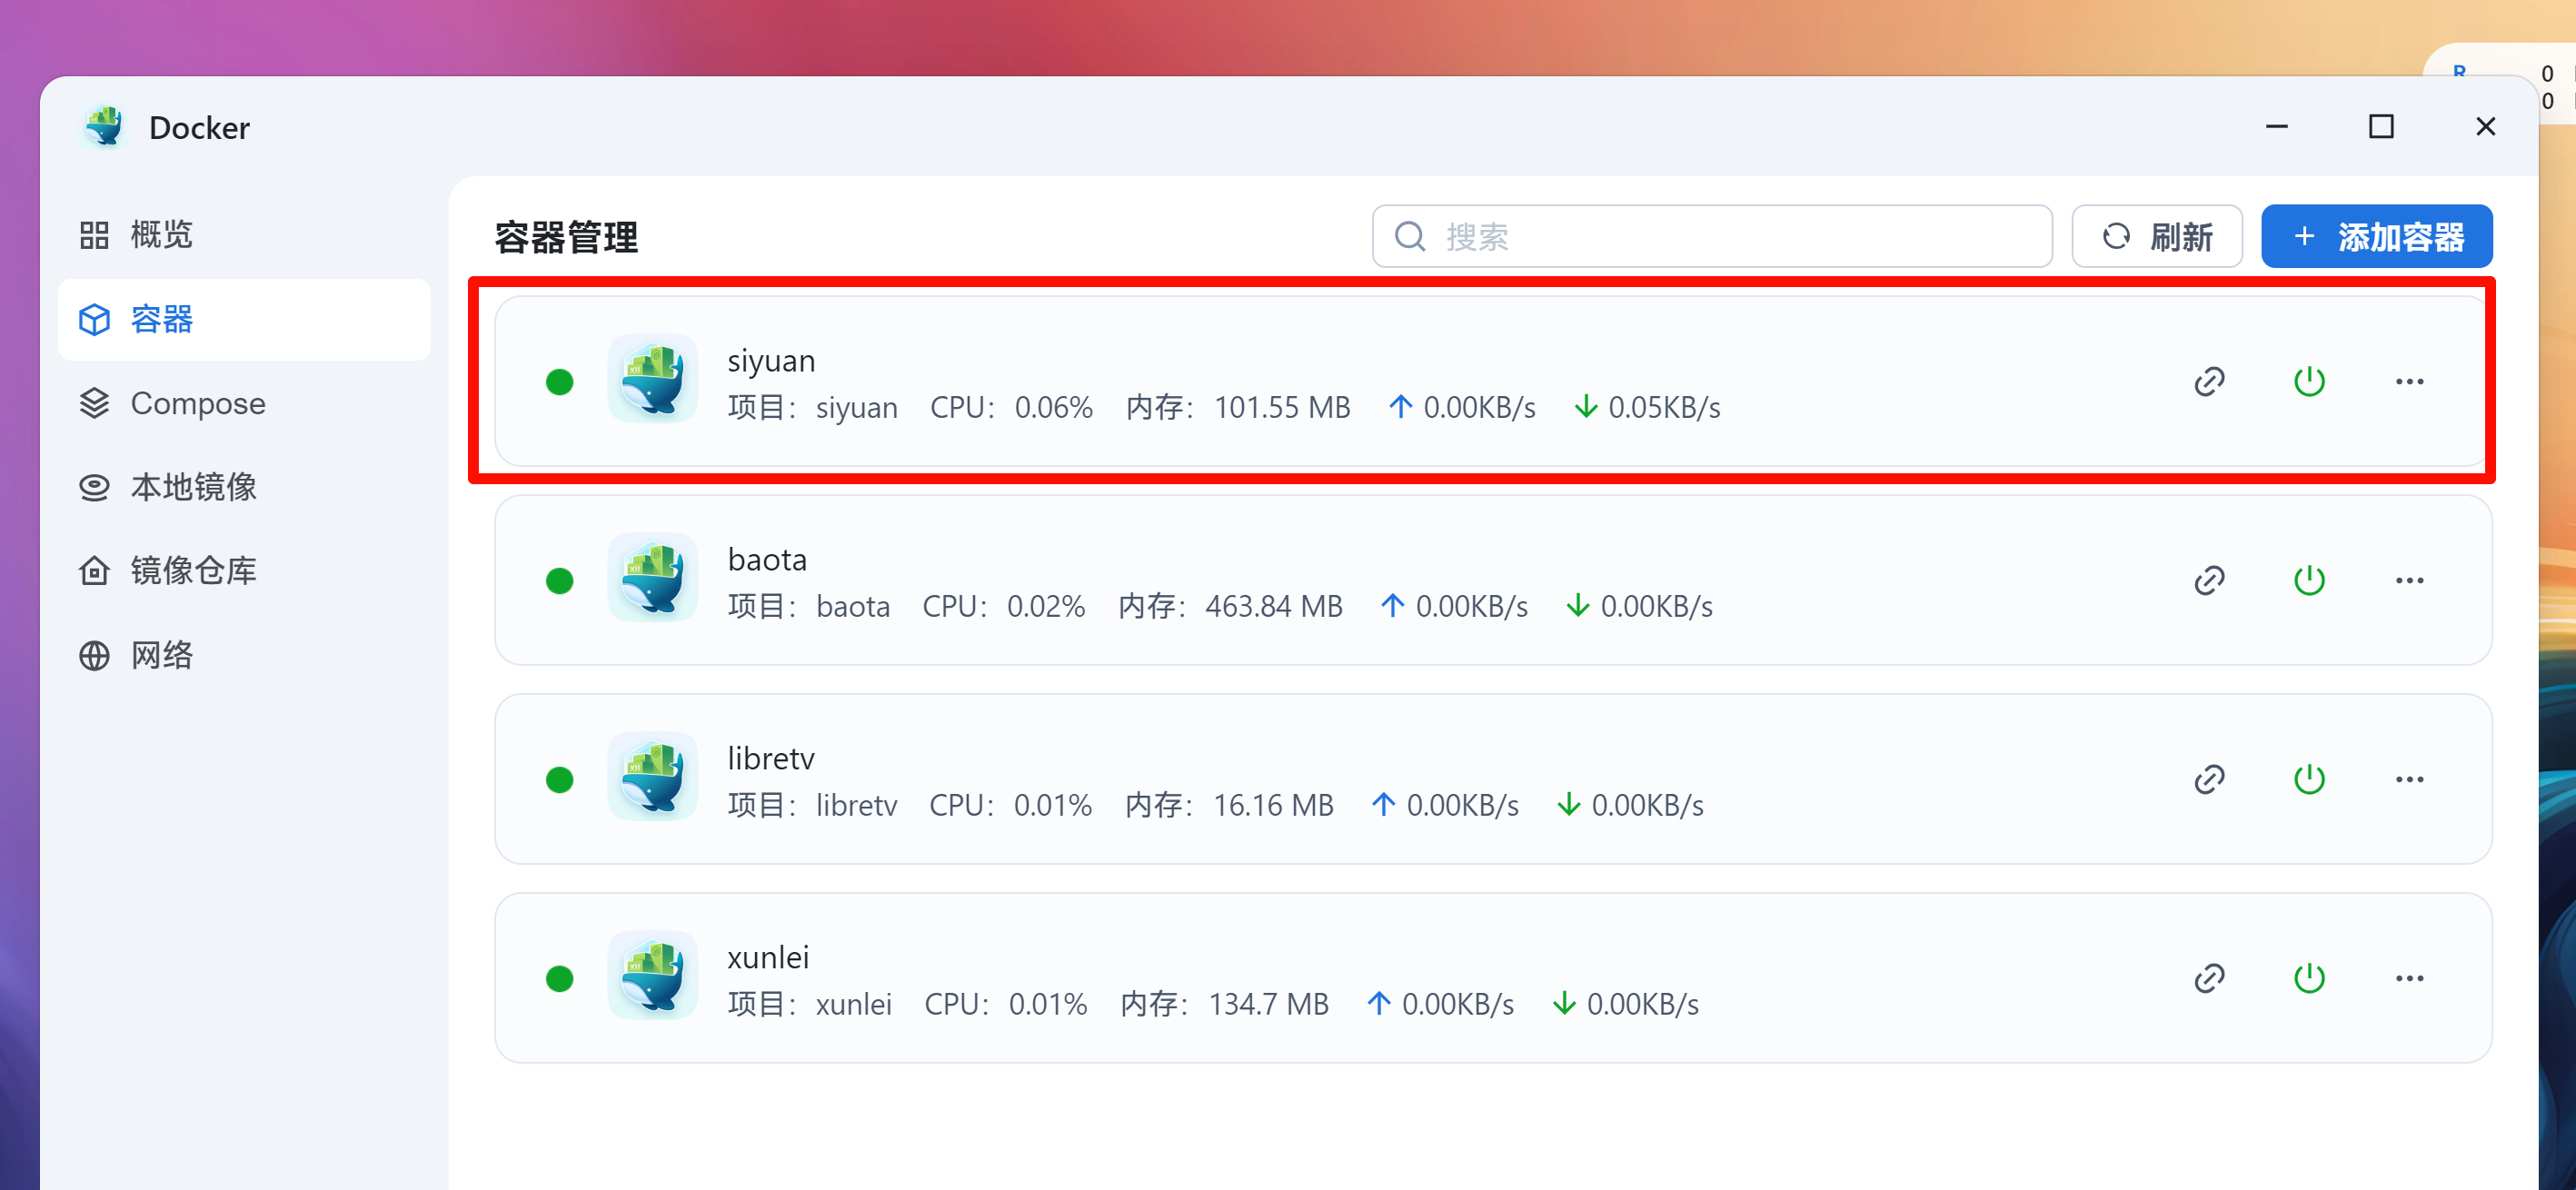The image size is (2576, 1190).
Task: Open link icon for siyuan container
Action: click(2209, 381)
